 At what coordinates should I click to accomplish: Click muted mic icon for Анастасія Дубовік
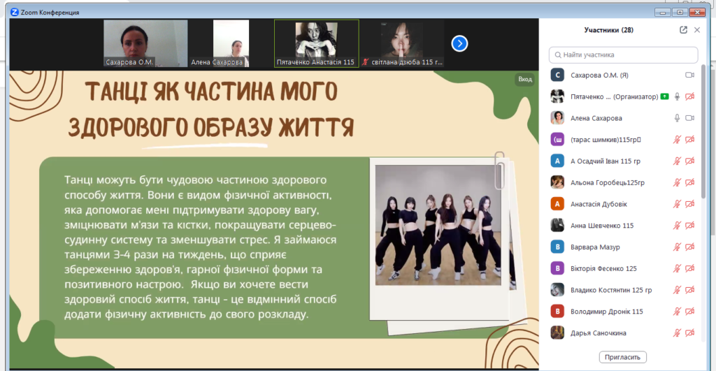click(677, 203)
